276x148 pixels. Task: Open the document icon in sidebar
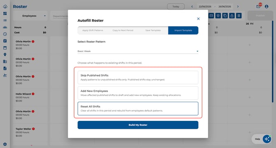[5, 68]
